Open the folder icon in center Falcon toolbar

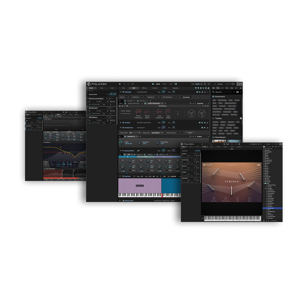133,84
